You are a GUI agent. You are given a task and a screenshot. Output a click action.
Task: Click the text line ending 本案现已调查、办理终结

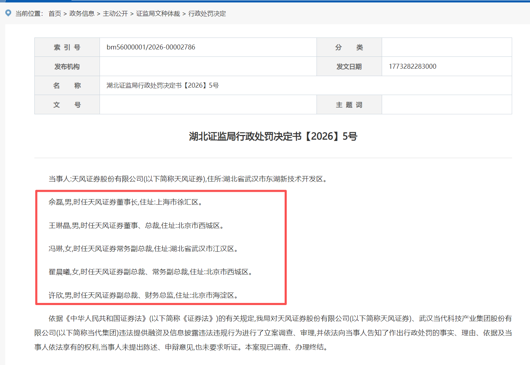pyautogui.click(x=182, y=347)
